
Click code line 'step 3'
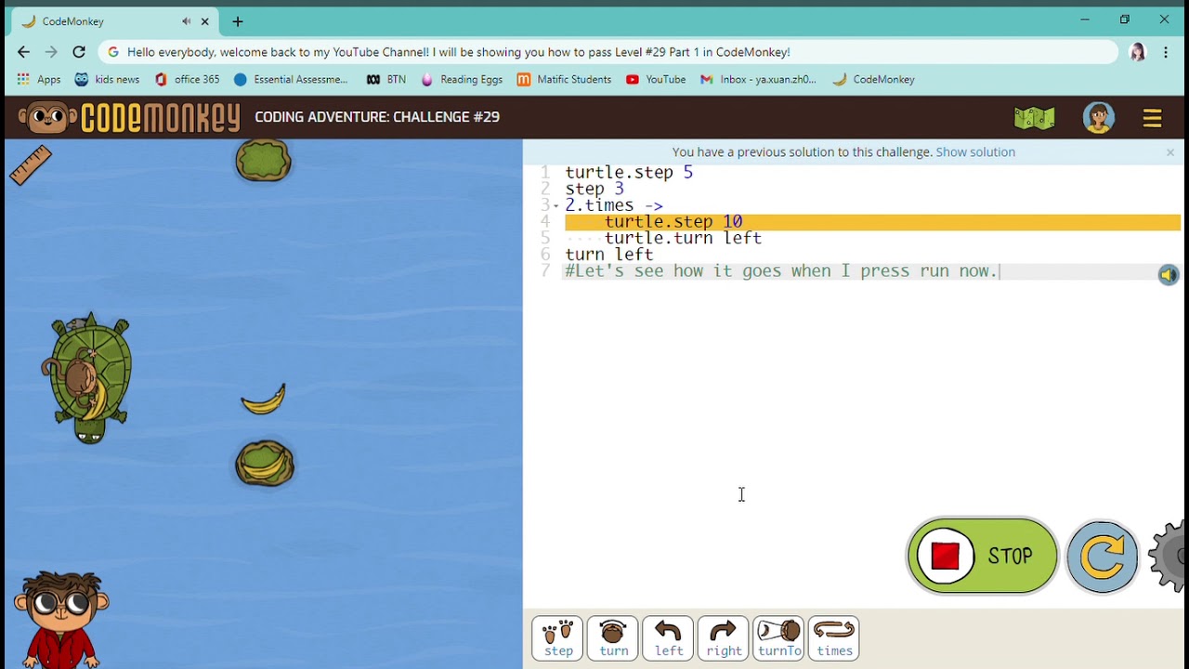[594, 190]
